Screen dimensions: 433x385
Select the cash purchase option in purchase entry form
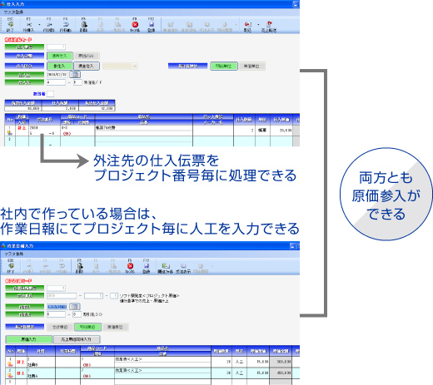87,66
